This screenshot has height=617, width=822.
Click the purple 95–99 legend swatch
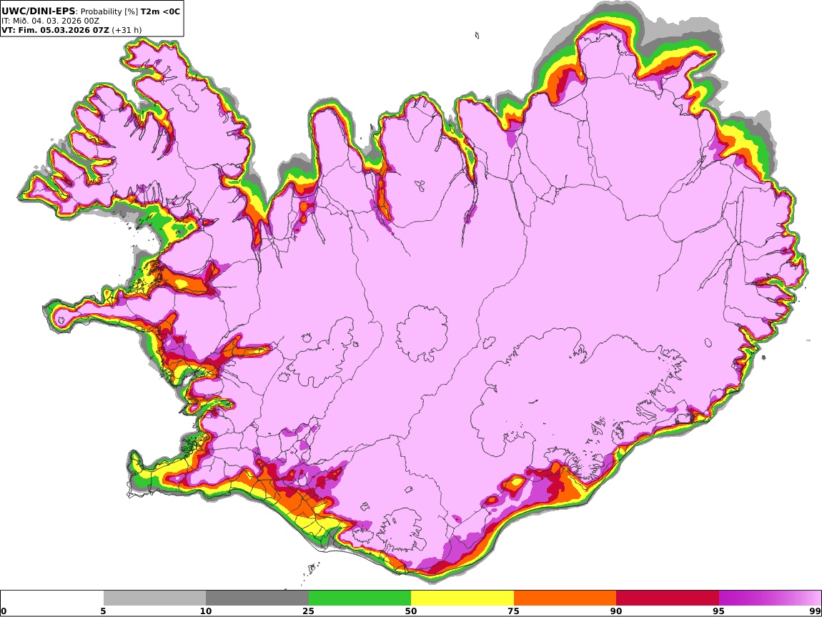tap(770, 598)
